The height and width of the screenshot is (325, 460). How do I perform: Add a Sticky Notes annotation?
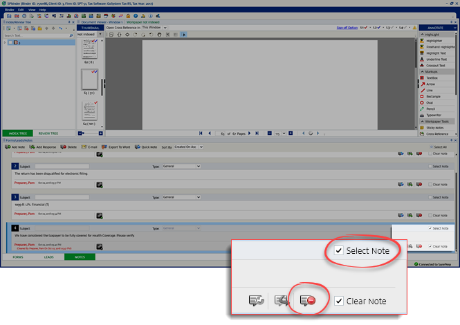tap(435, 128)
